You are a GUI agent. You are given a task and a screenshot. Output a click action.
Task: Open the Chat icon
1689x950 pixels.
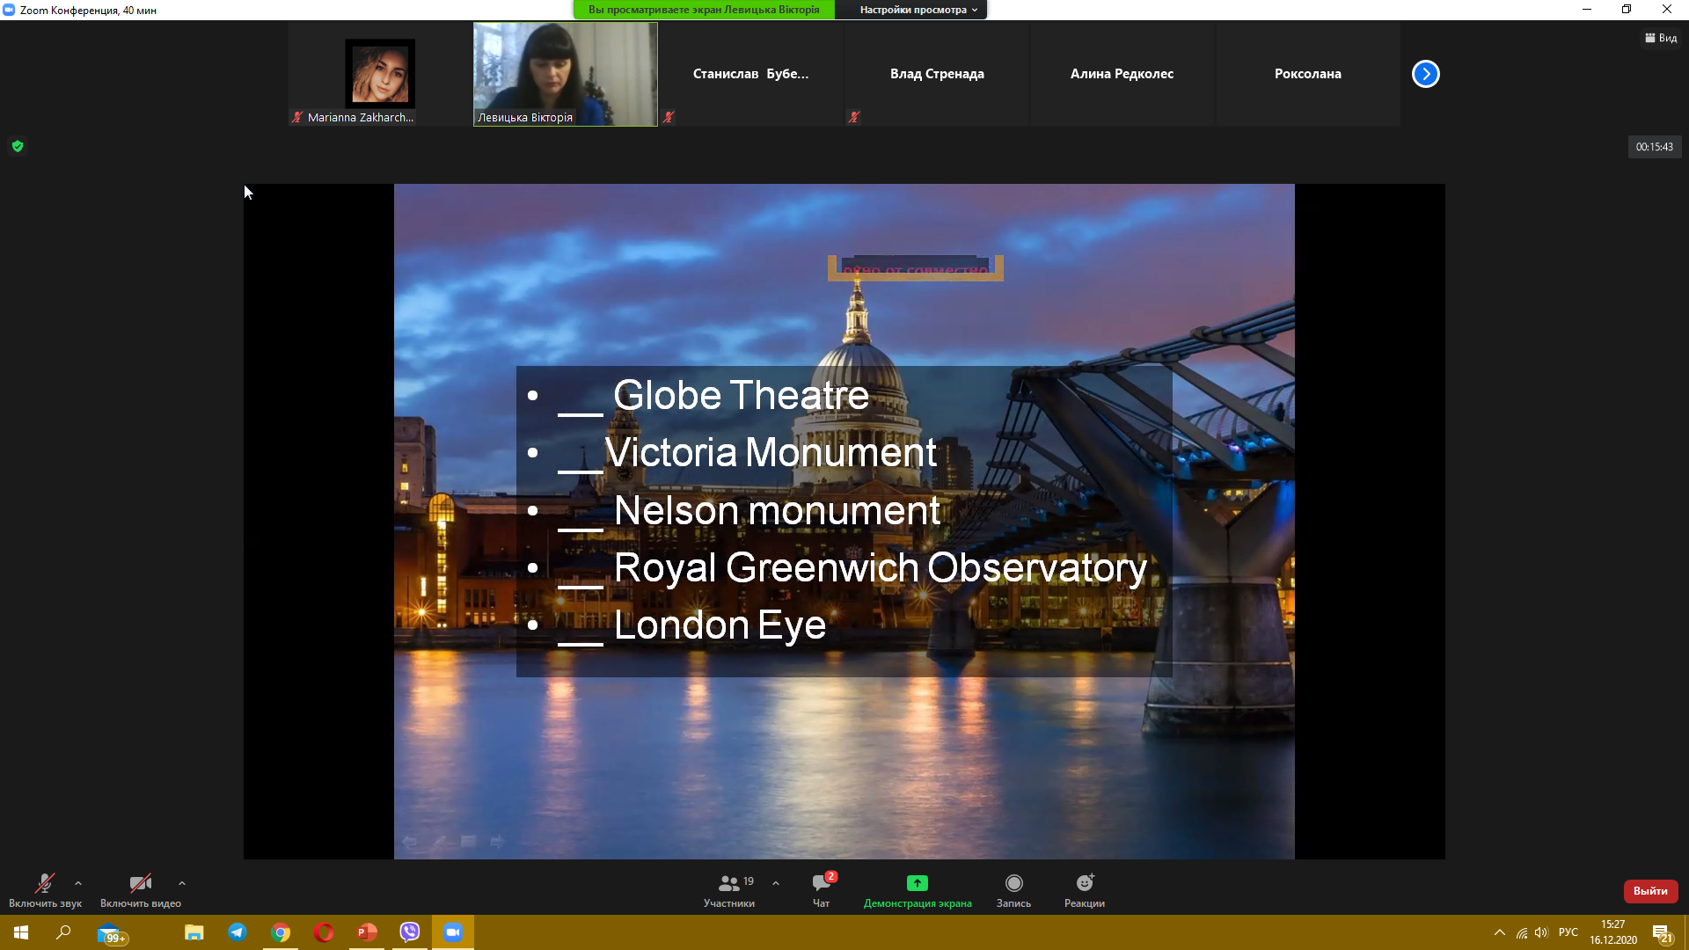click(821, 883)
